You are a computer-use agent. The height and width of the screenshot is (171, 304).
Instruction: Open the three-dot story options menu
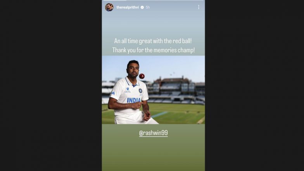tap(199, 7)
